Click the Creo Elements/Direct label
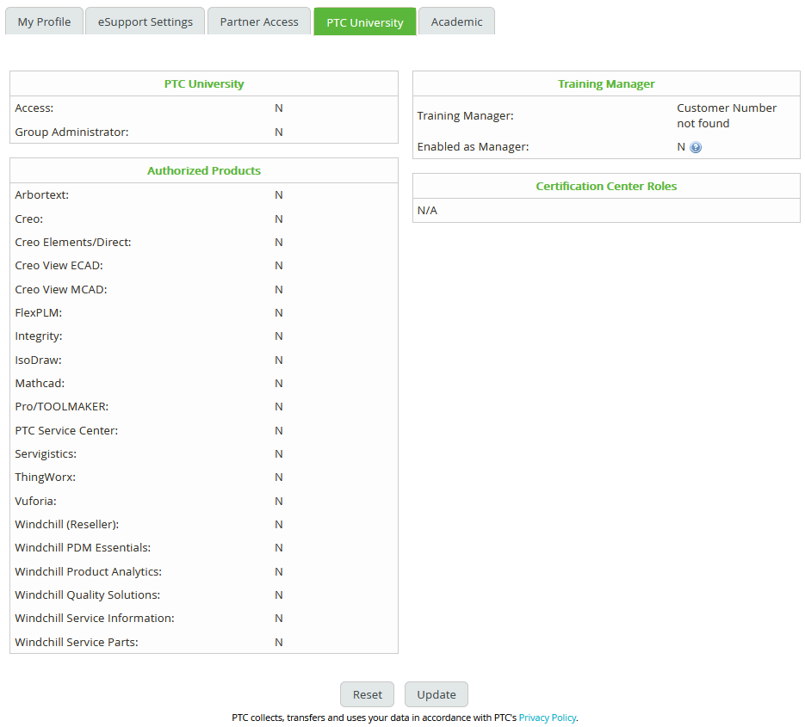805x727 pixels. click(73, 242)
